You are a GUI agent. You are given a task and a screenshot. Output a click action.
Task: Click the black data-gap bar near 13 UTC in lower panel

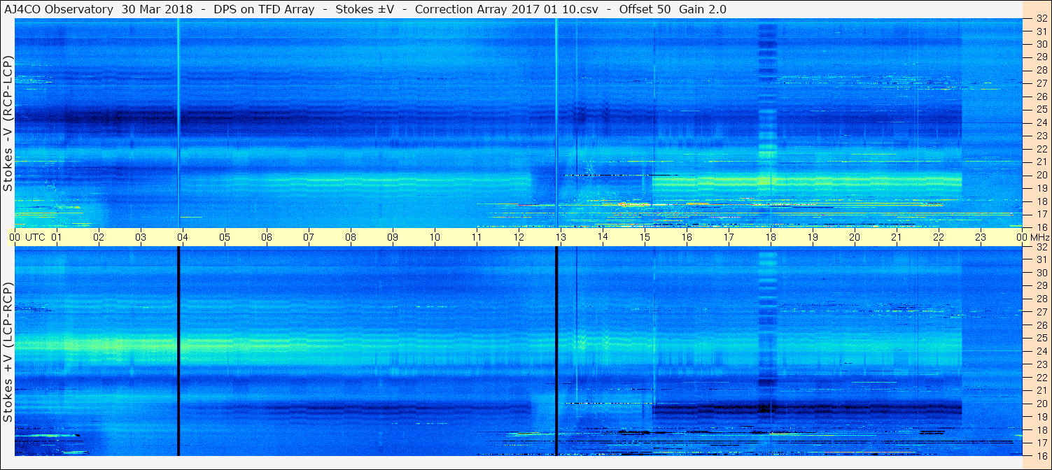(x=556, y=351)
